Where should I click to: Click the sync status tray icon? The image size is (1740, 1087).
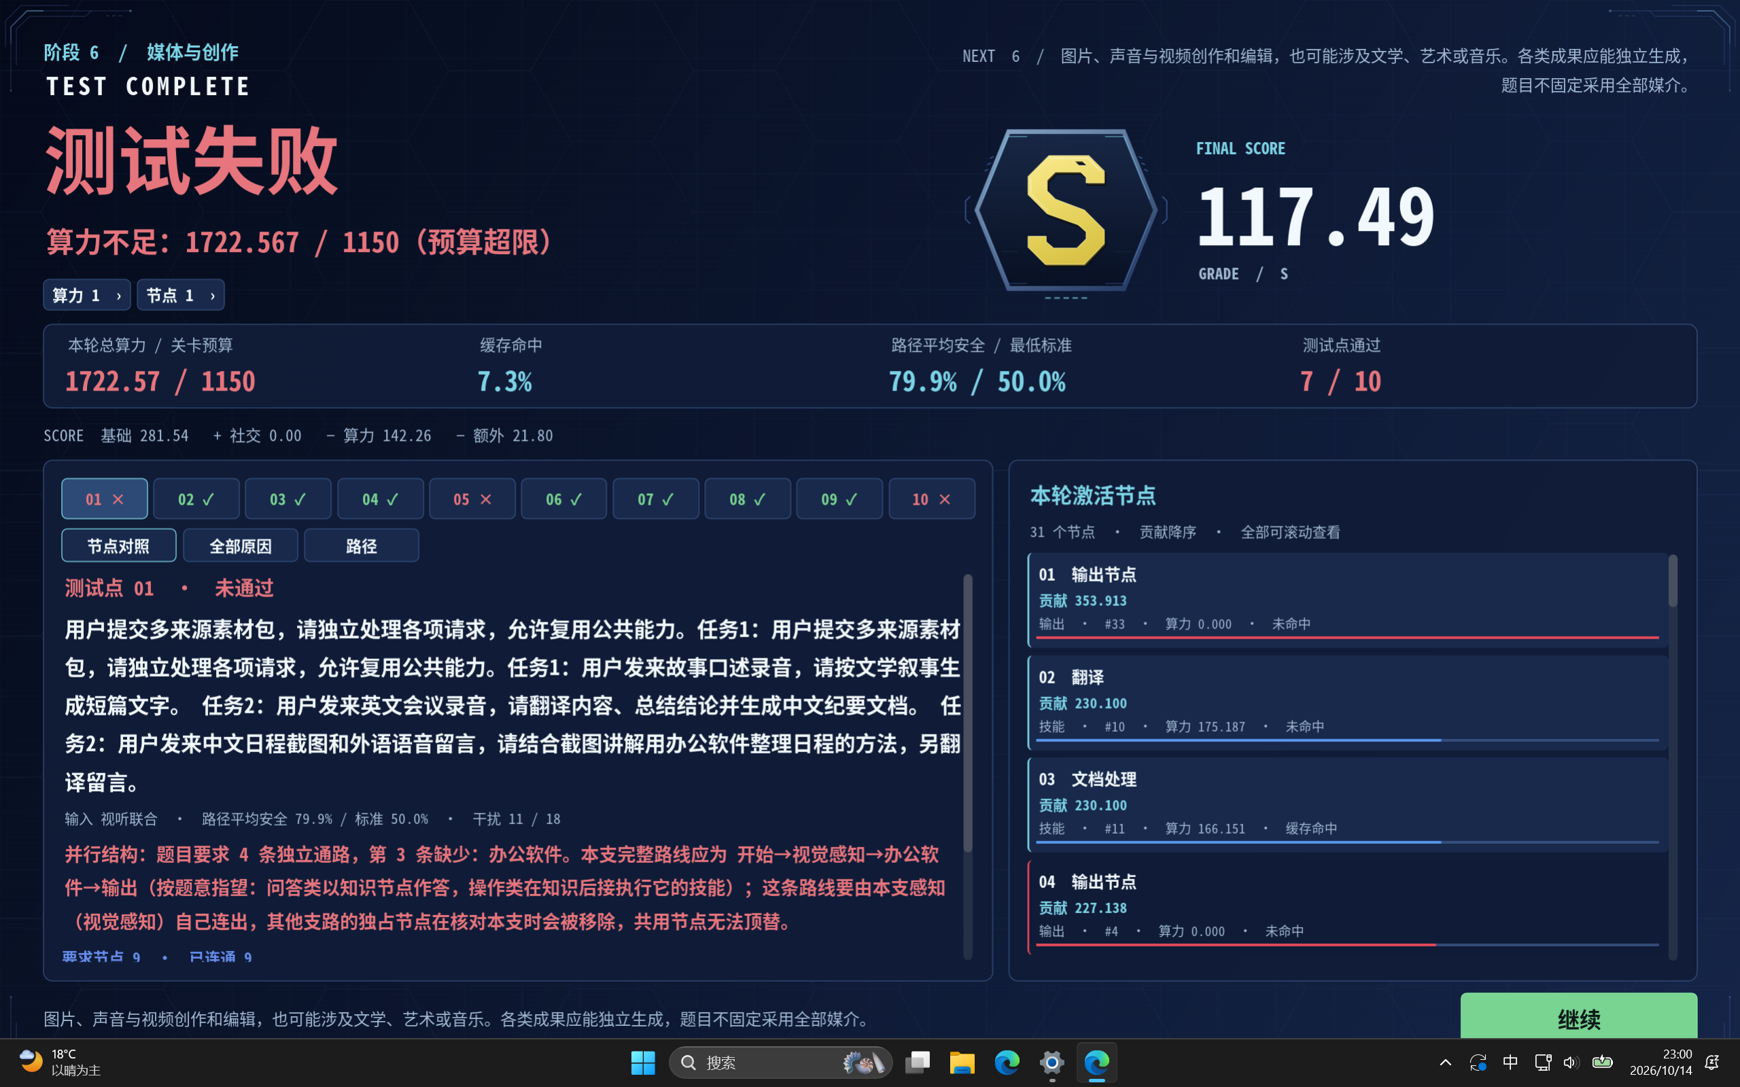point(1478,1062)
